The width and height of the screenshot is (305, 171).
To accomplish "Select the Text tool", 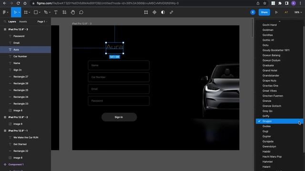I will click(56, 12).
